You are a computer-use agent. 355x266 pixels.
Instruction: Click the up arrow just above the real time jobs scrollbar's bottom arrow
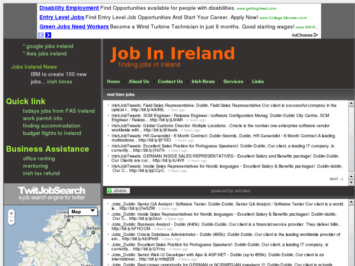click(x=352, y=176)
